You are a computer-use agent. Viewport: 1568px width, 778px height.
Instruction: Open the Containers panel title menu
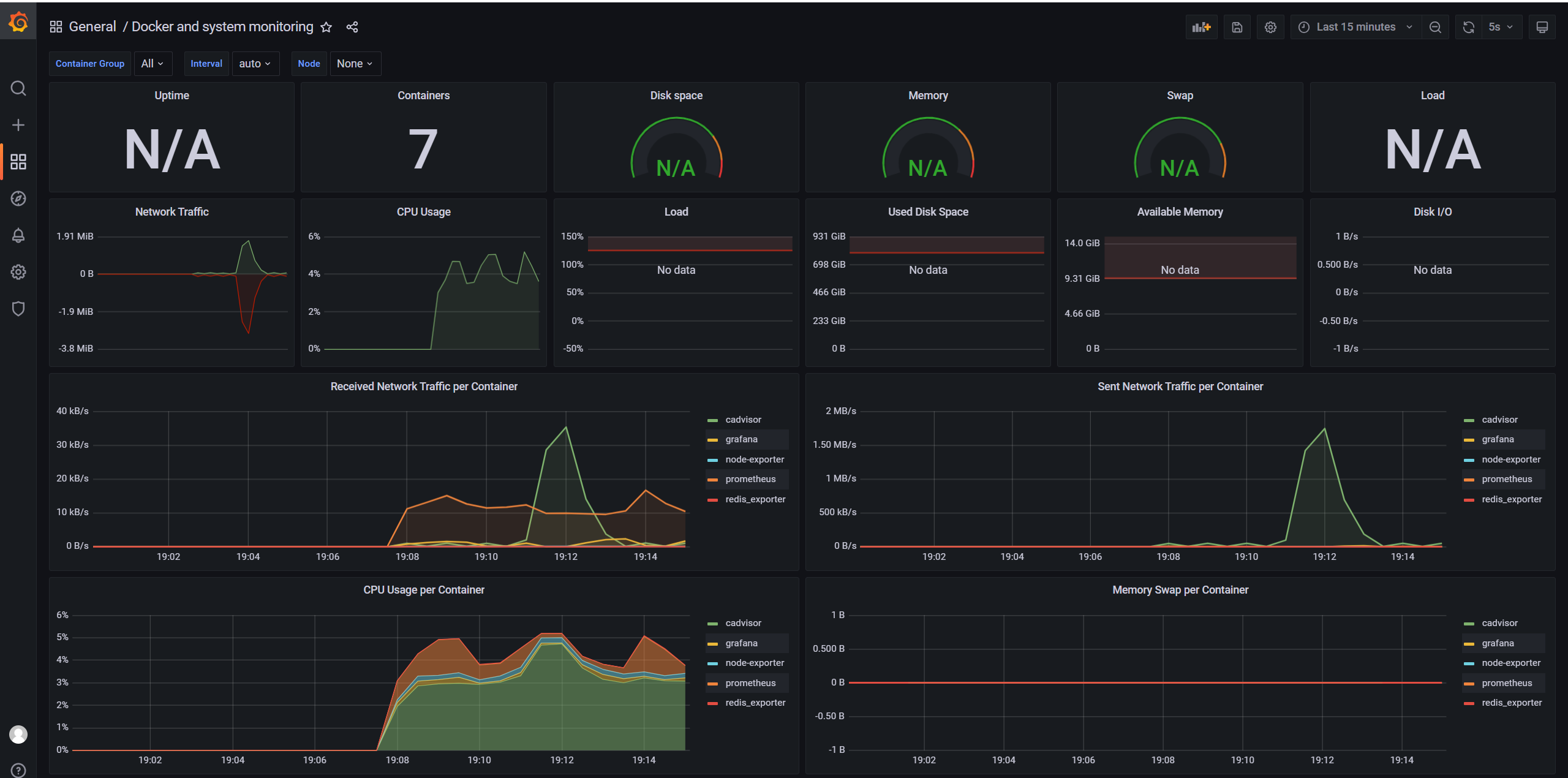423,96
